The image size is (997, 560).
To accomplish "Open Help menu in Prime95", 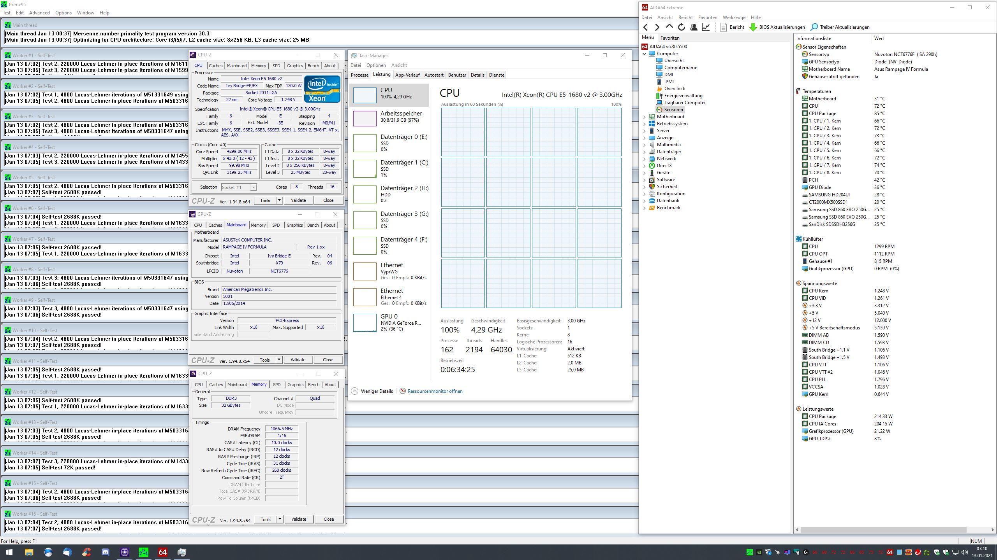I will [104, 12].
